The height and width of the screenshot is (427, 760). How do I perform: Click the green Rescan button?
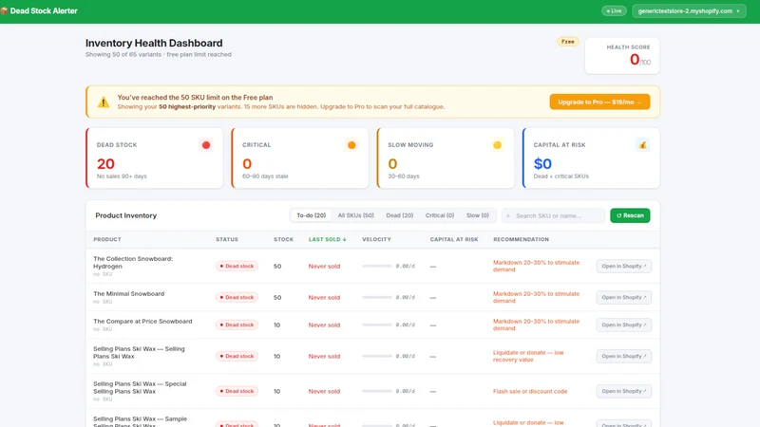(630, 215)
